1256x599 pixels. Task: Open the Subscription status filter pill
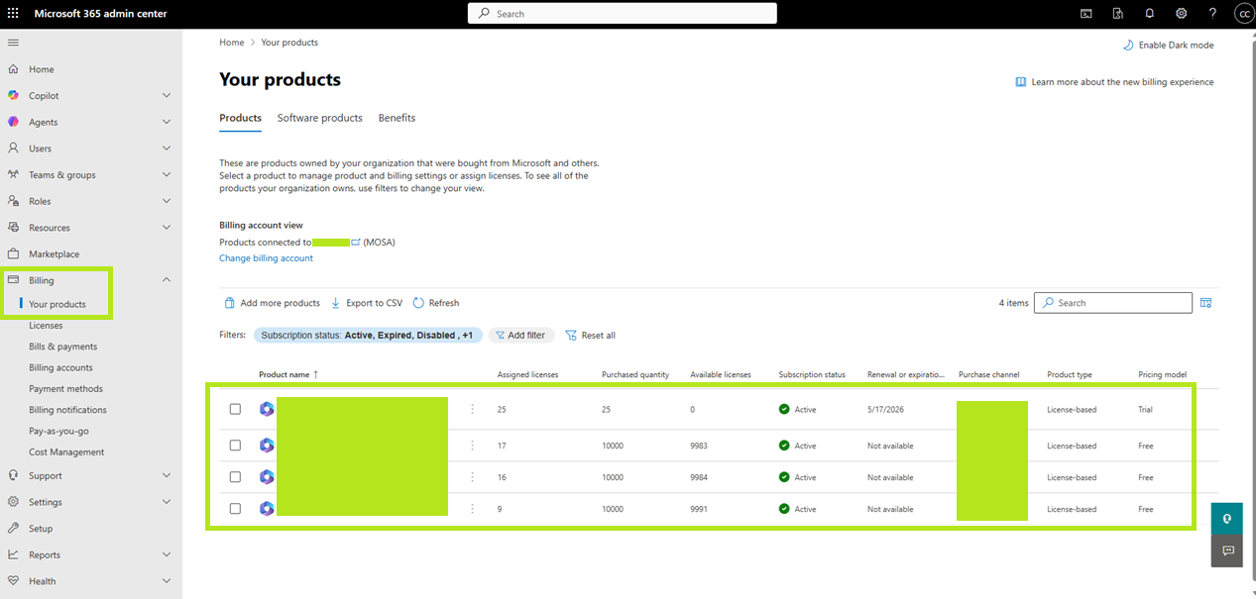coord(368,336)
